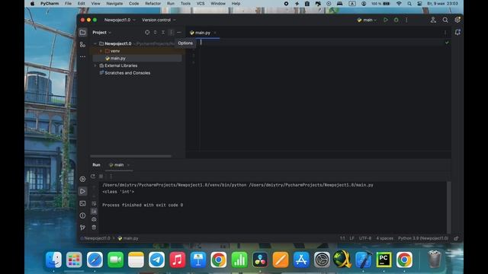
Task: Open Wi-Fi menu in macOS menu bar
Action: coord(399,3)
